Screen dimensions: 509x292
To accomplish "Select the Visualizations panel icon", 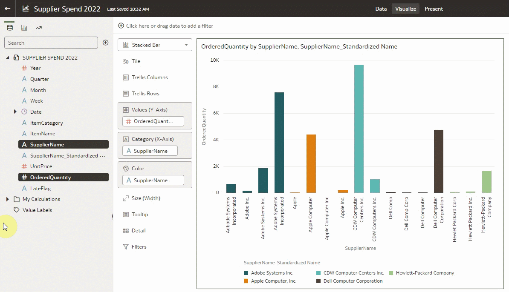I will [x=24, y=27].
